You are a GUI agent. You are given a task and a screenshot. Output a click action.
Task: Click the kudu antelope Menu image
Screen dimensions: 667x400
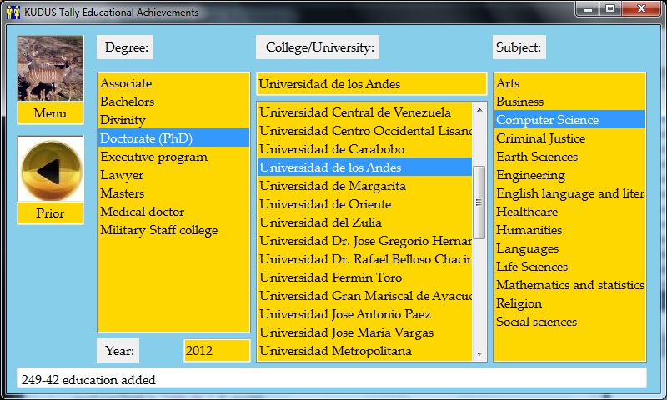(x=50, y=68)
